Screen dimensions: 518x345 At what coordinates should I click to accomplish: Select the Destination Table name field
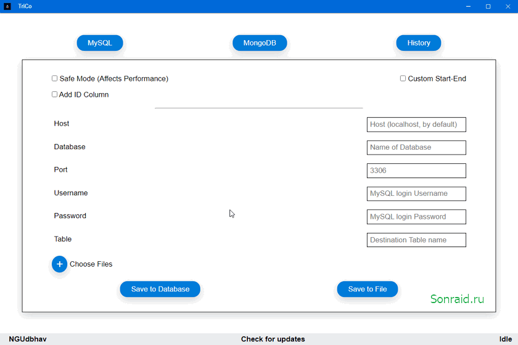click(x=416, y=240)
